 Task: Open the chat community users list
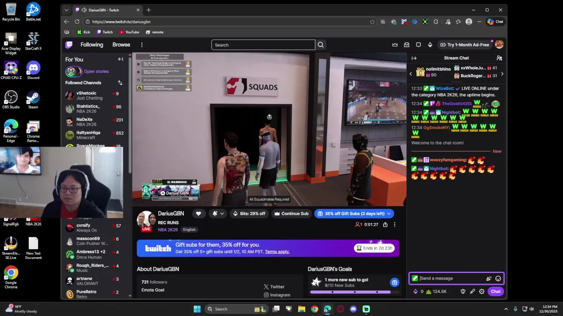[499, 58]
